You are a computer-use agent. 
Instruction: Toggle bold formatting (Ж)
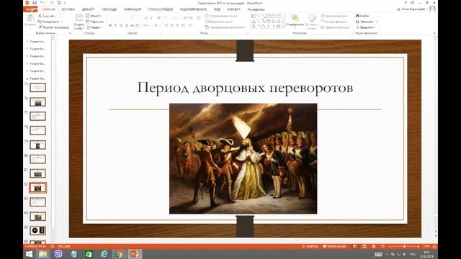click(x=110, y=26)
